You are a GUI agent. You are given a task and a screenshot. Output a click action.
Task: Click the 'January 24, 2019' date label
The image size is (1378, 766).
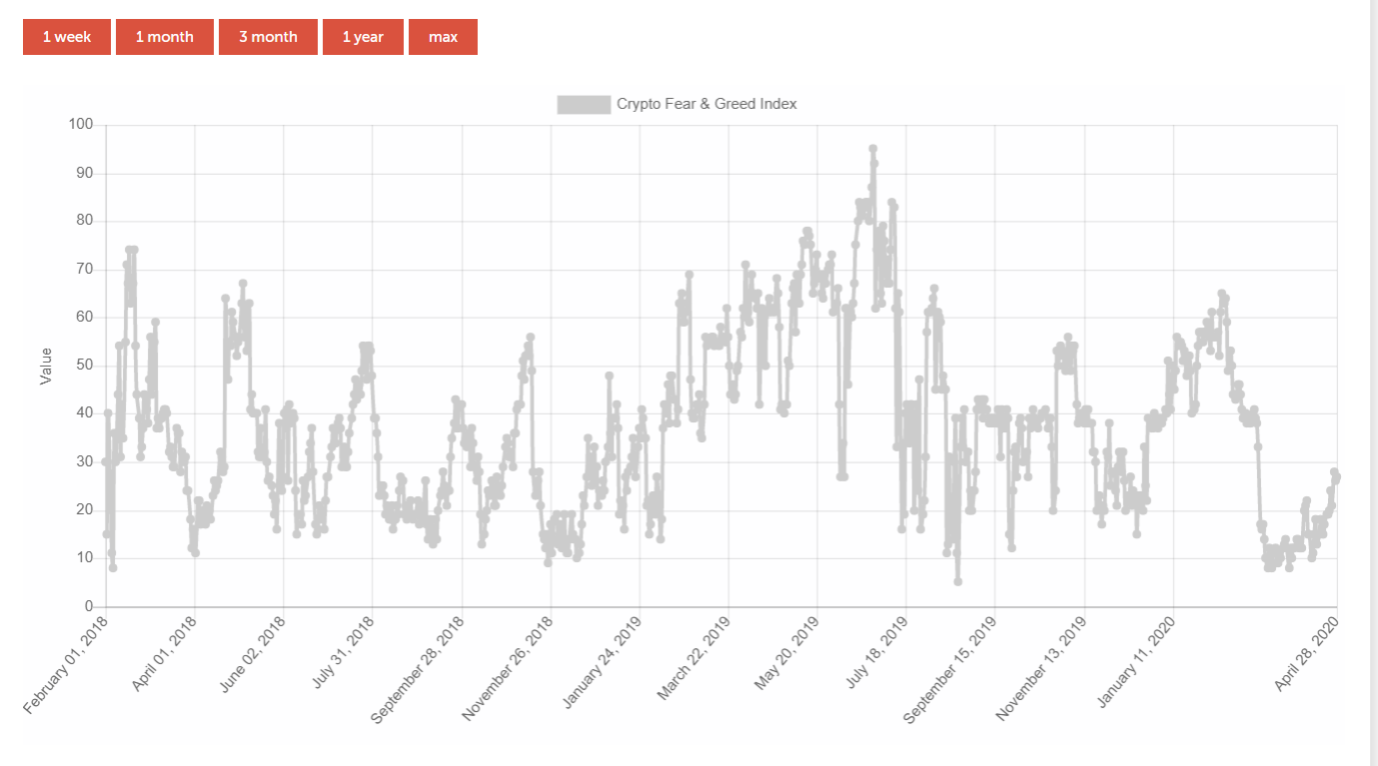601,663
